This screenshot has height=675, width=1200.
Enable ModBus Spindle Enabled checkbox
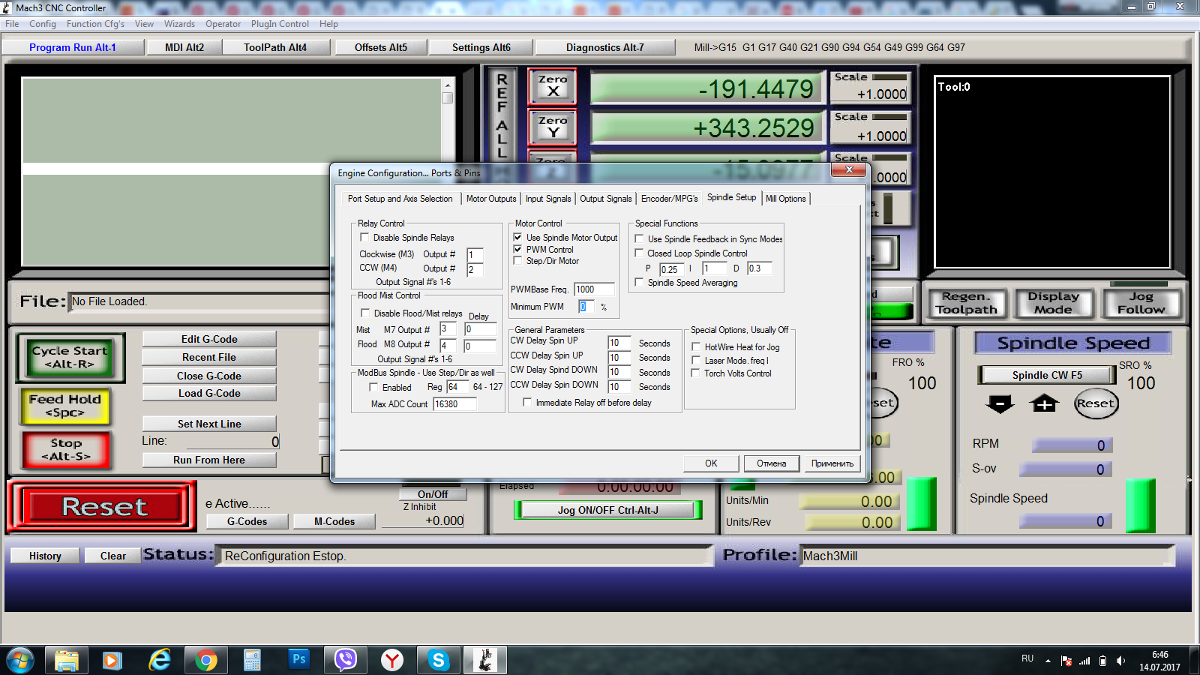(373, 387)
